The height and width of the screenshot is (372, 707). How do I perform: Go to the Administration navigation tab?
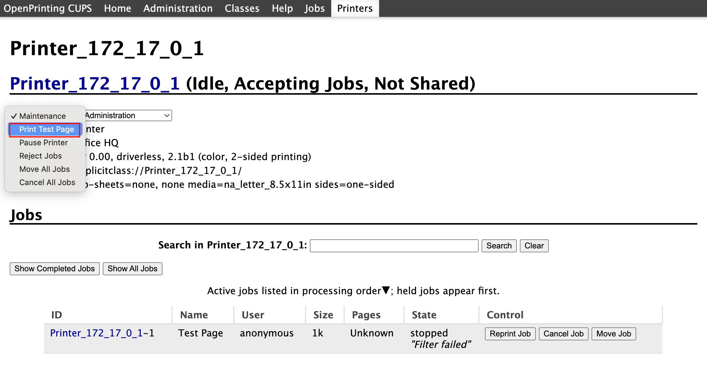178,8
